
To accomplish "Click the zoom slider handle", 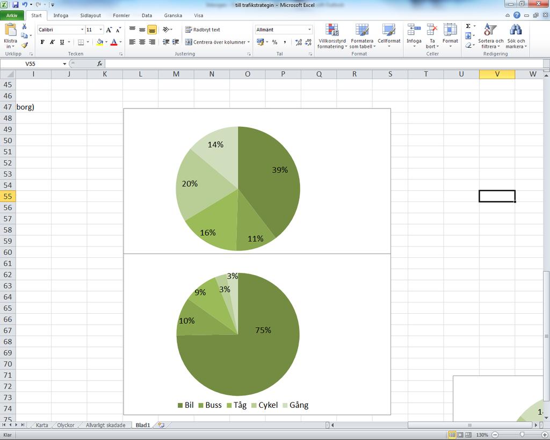I will [x=522, y=435].
